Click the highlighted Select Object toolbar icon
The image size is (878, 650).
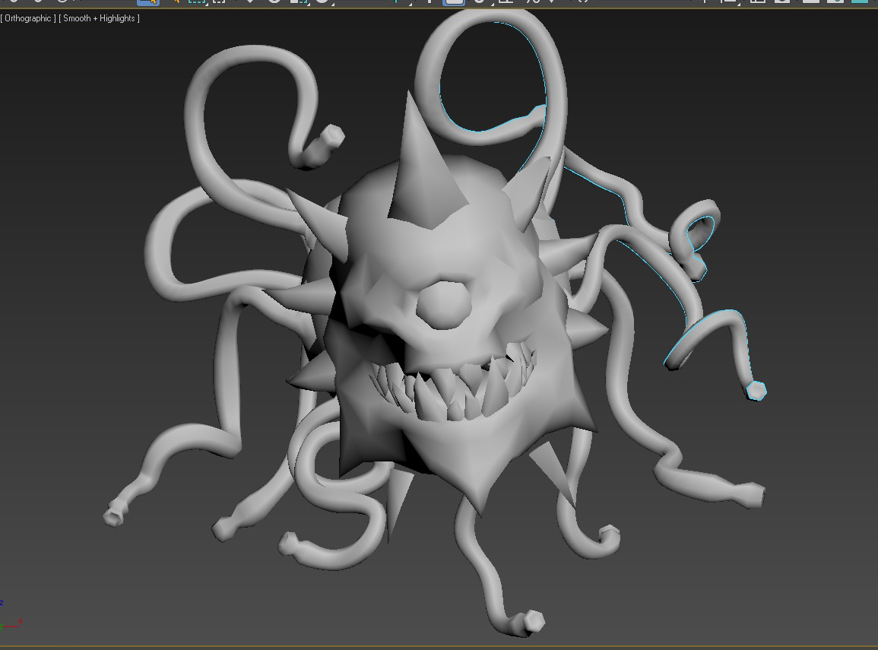click(x=147, y=2)
